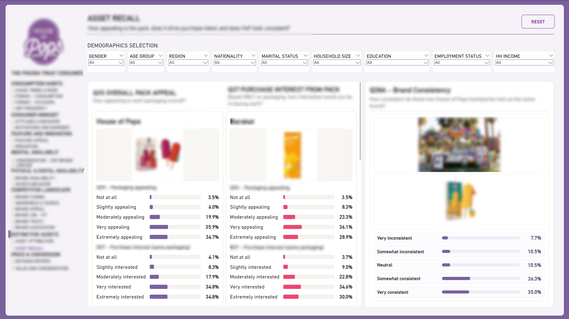569x319 pixels.
Task: Click 'Slightly appealing' in the House of Pops card
Action: pos(116,207)
